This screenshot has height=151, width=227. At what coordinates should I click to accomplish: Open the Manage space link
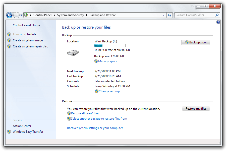pyautogui.click(x=107, y=61)
